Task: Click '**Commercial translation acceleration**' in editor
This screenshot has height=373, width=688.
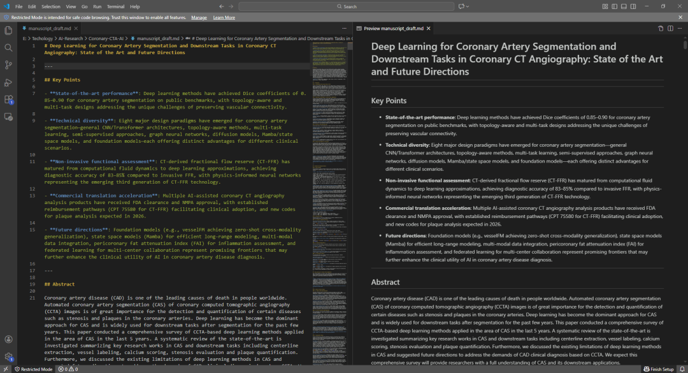Action: pos(104,196)
